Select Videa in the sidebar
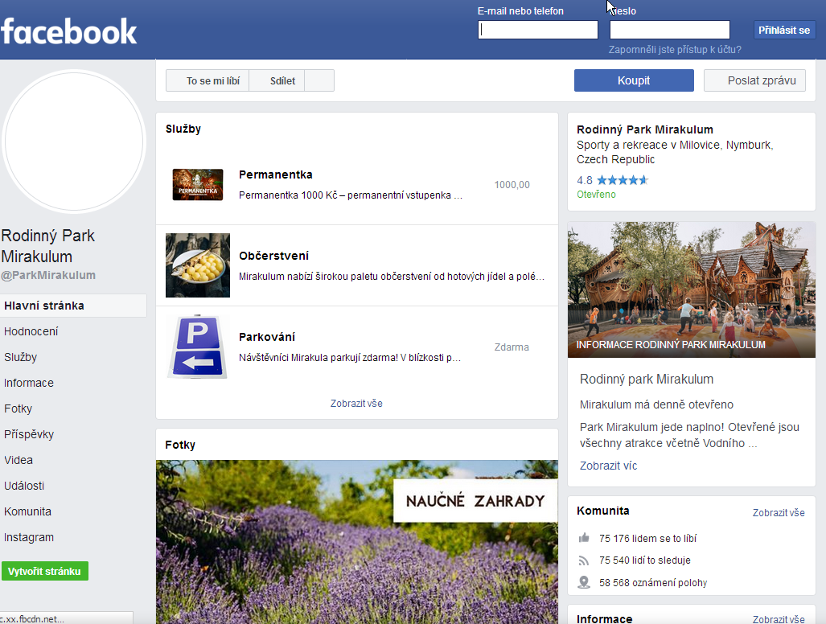Image resolution: width=826 pixels, height=624 pixels. pyautogui.click(x=18, y=460)
